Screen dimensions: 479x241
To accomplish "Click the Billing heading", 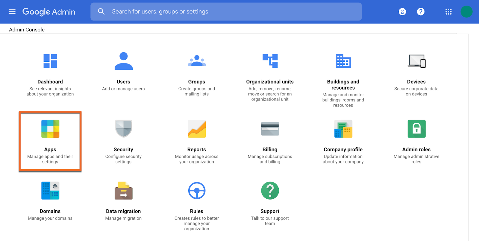I will tap(270, 149).
